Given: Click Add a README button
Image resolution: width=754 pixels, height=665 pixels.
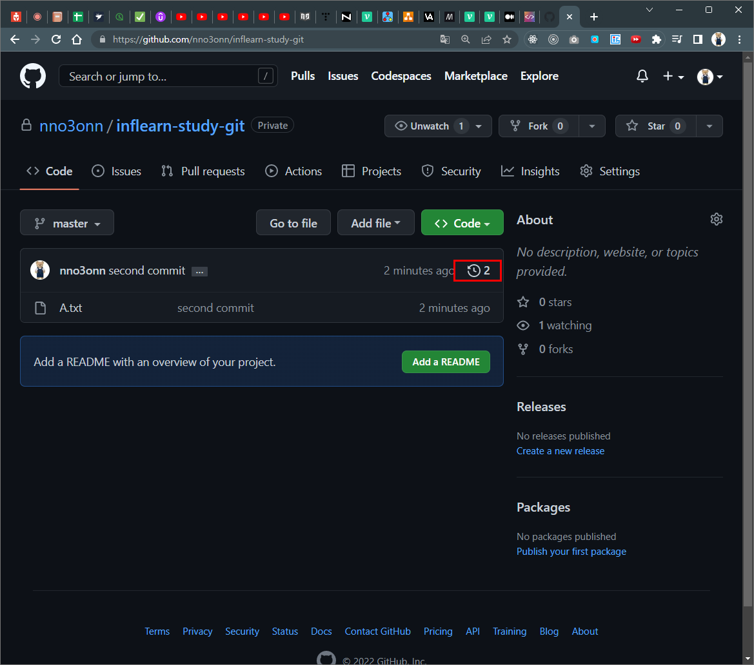Looking at the screenshot, I should point(446,361).
